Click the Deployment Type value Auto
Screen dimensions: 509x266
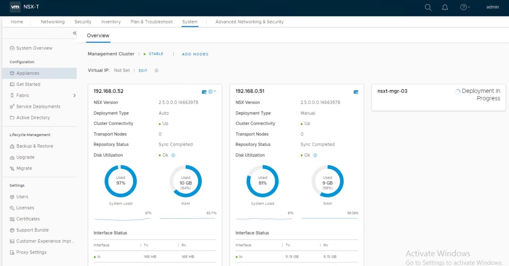(x=164, y=113)
